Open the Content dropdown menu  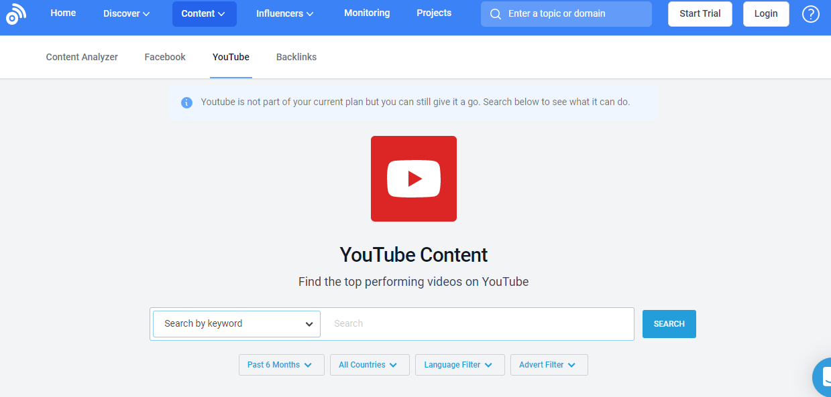pyautogui.click(x=205, y=14)
